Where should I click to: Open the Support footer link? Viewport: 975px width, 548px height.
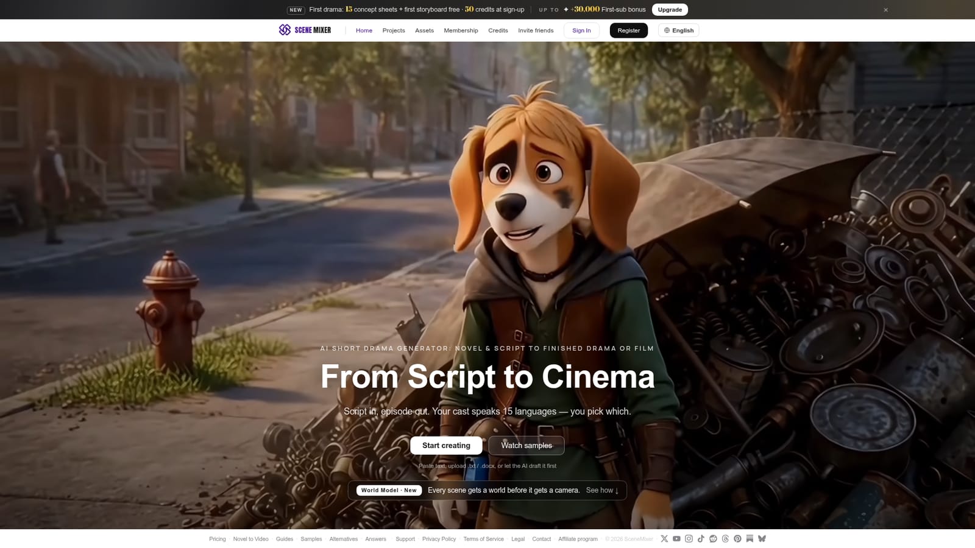pos(405,539)
